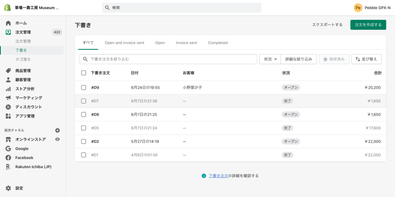Expand the 状況 status filter dropdown
395x197 pixels.
click(x=270, y=59)
